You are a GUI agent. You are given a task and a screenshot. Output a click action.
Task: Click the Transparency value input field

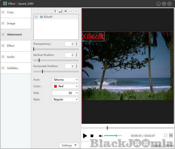point(69,44)
